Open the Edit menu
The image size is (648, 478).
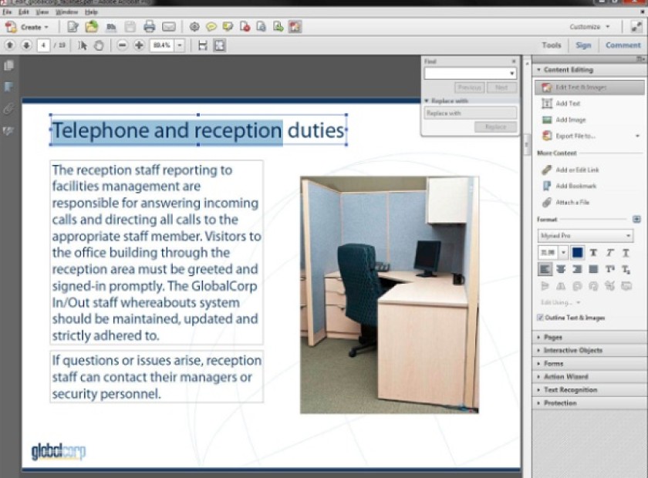point(24,12)
